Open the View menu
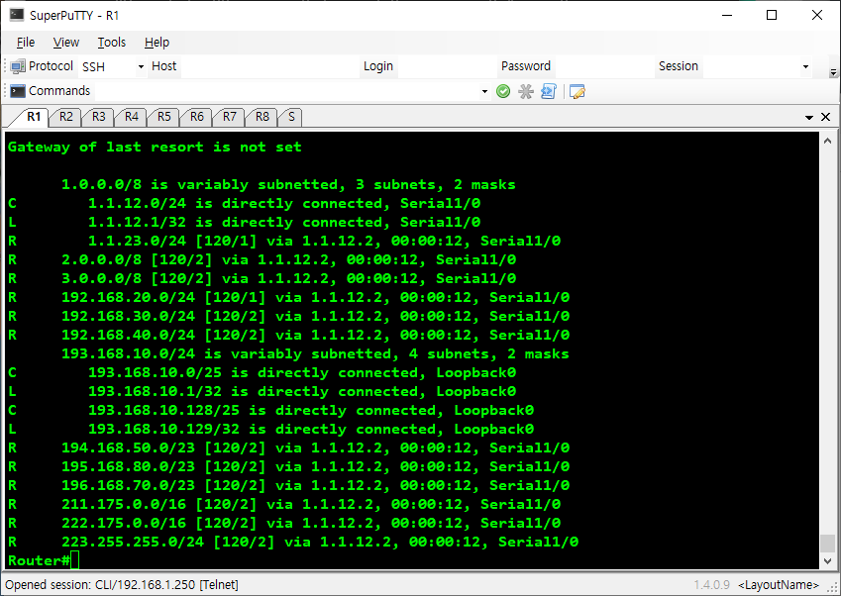 click(x=66, y=43)
